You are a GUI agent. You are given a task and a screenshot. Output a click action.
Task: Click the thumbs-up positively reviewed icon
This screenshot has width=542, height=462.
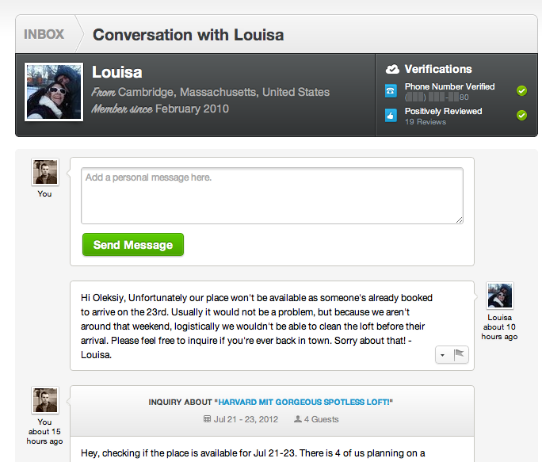[391, 116]
